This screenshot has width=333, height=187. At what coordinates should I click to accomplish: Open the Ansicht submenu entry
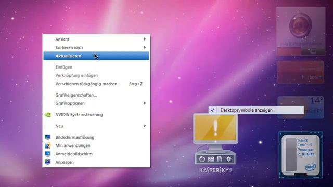(96, 39)
